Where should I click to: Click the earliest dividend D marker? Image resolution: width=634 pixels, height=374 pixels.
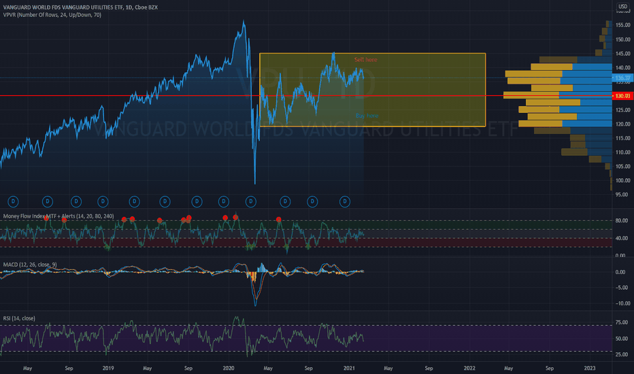point(13,201)
